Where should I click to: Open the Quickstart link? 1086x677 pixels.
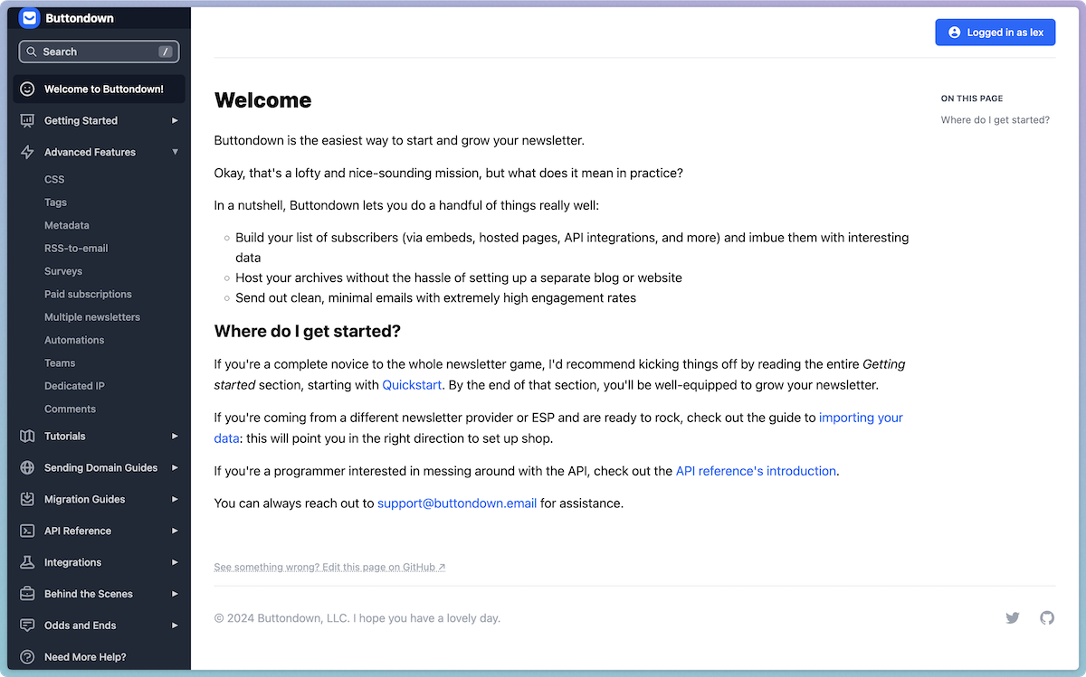point(410,385)
